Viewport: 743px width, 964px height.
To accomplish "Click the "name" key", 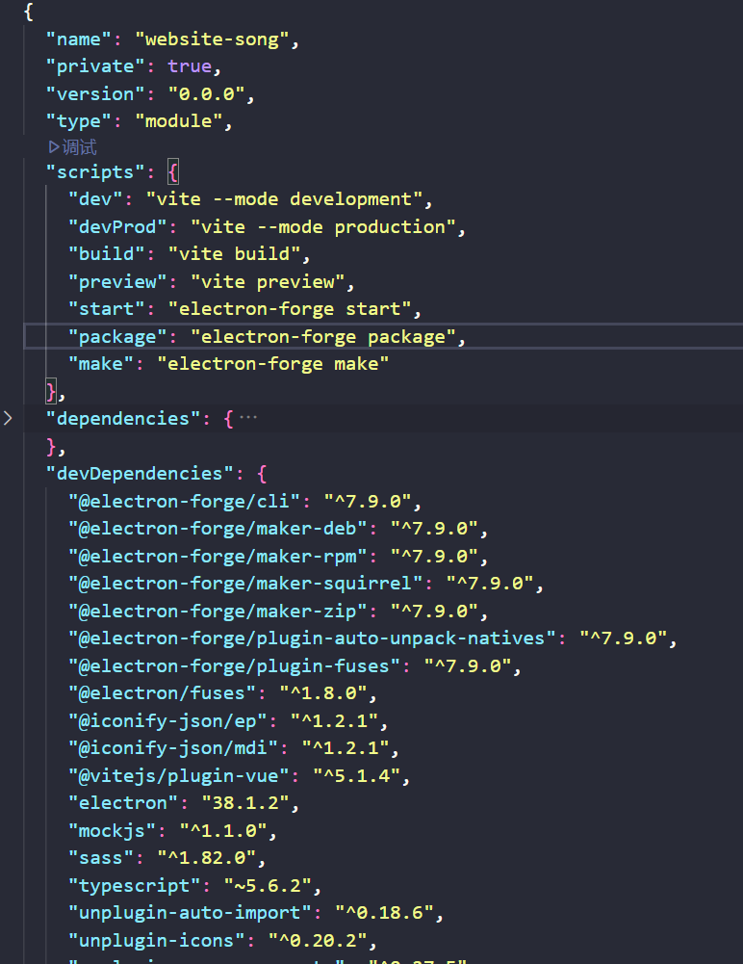I will 80,39.
